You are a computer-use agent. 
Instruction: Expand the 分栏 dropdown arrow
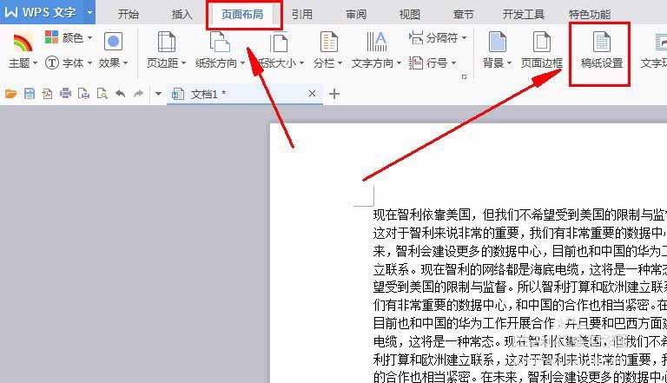tap(340, 63)
